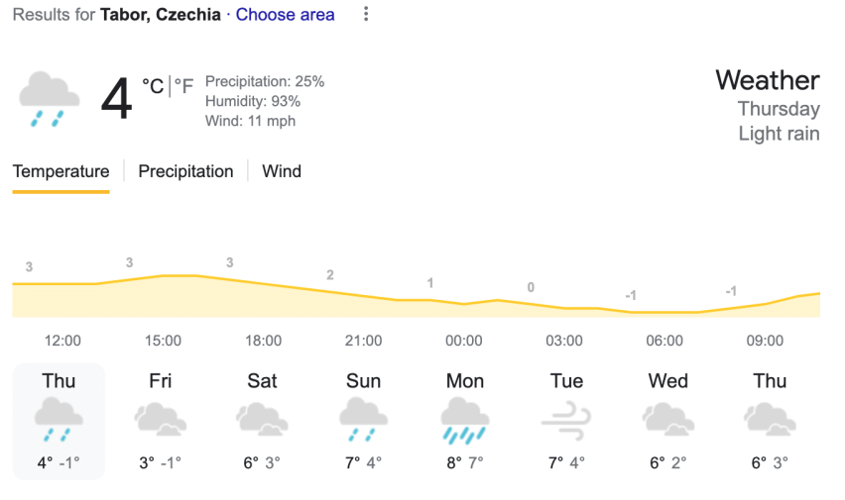
Task: Select the Temperature tab
Action: [x=60, y=171]
